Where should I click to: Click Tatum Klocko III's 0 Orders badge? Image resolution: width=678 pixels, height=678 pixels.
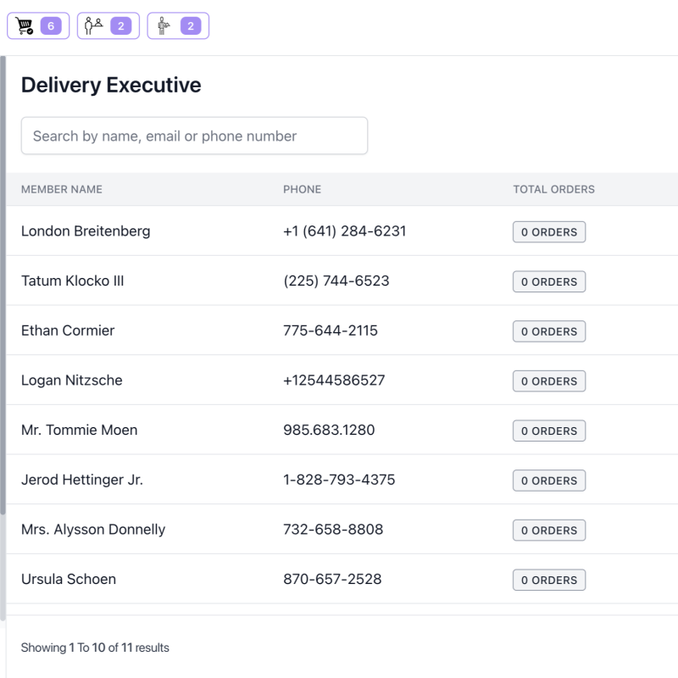point(548,281)
